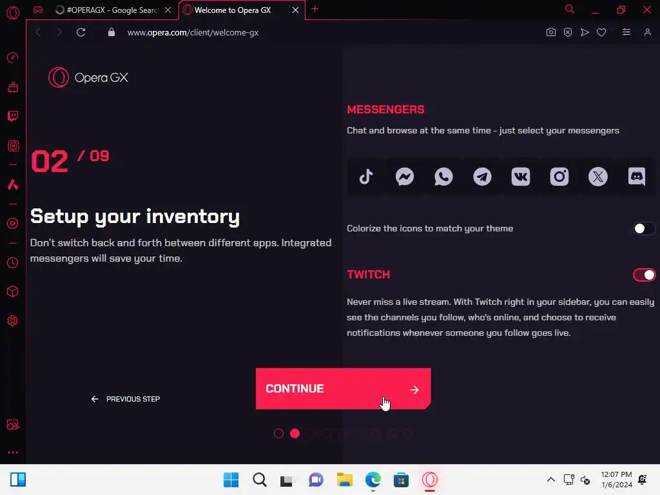Open clock showing 12:07 PM

click(616, 480)
